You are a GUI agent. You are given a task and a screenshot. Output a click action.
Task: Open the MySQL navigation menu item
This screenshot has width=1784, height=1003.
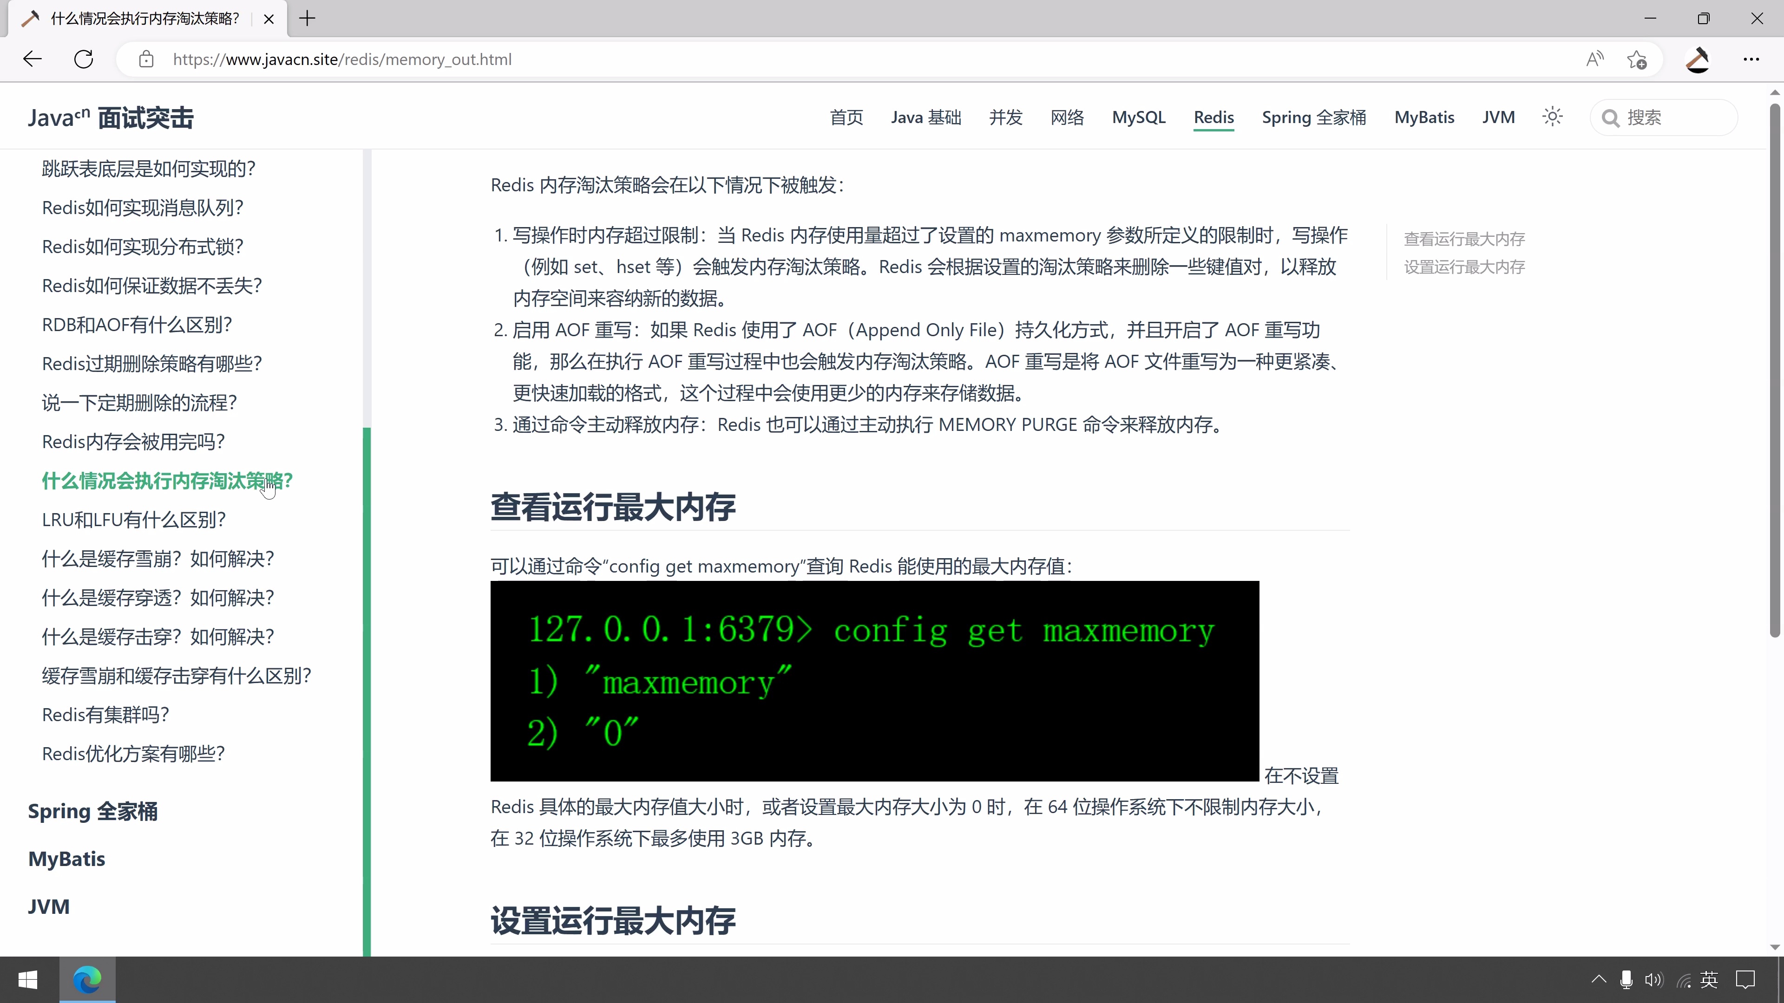click(1139, 117)
